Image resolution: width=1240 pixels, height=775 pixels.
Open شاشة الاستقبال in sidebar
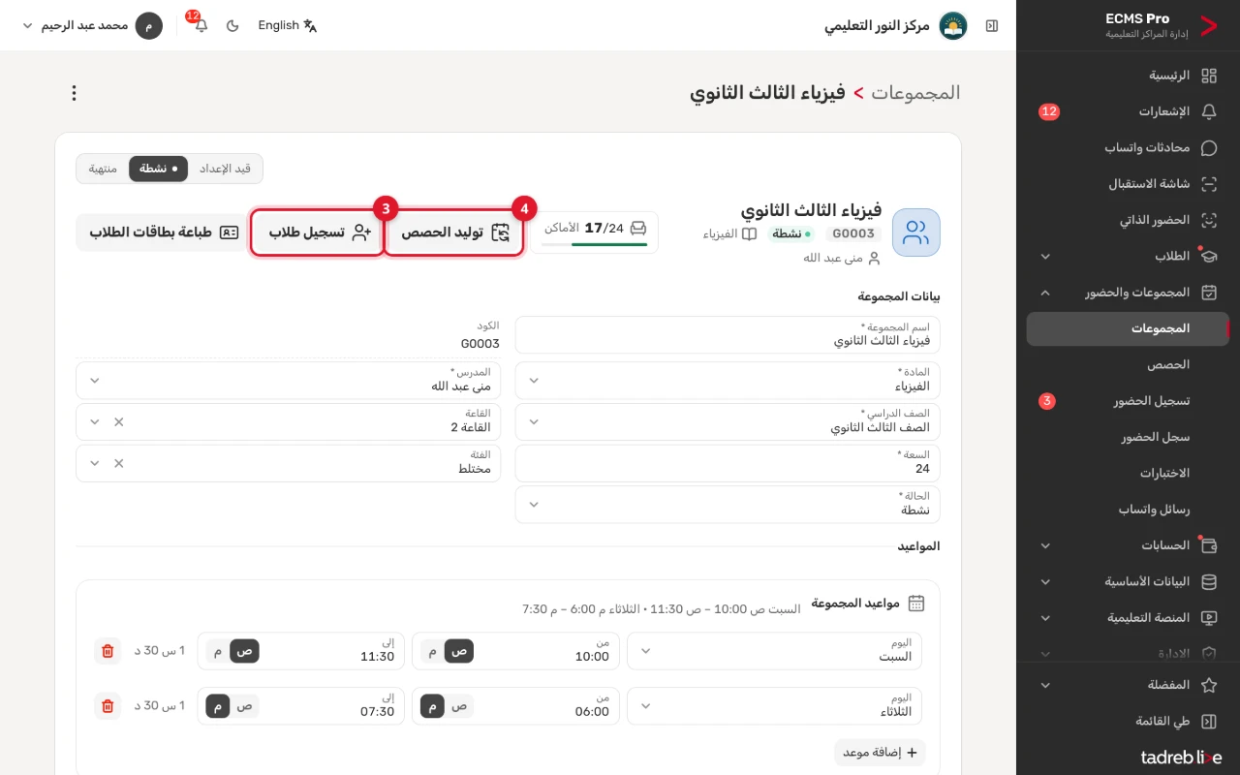click(x=1128, y=184)
